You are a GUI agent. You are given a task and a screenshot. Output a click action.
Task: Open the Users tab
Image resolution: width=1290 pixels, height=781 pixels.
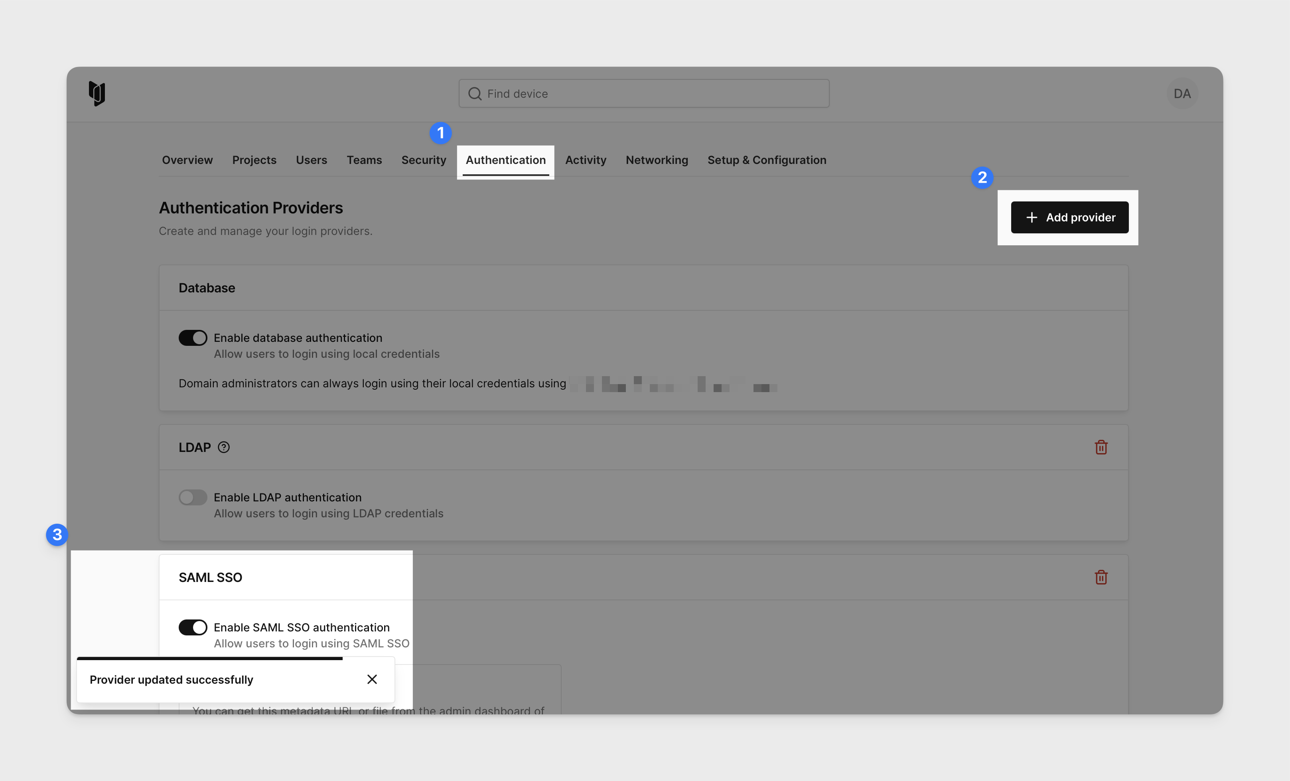pos(312,160)
